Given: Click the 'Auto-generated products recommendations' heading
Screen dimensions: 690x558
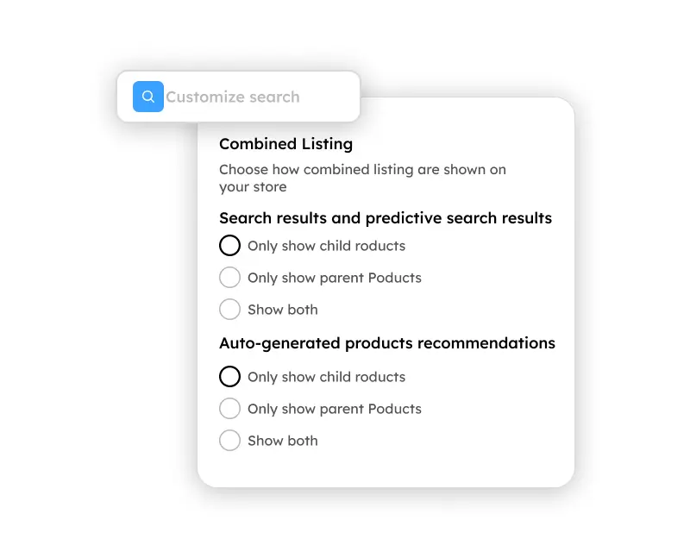Looking at the screenshot, I should [x=387, y=343].
